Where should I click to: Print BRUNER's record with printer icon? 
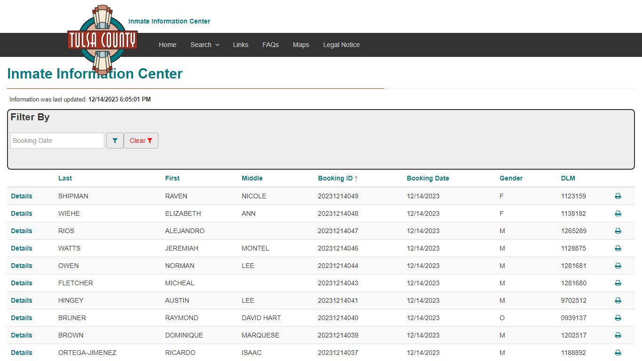618,318
